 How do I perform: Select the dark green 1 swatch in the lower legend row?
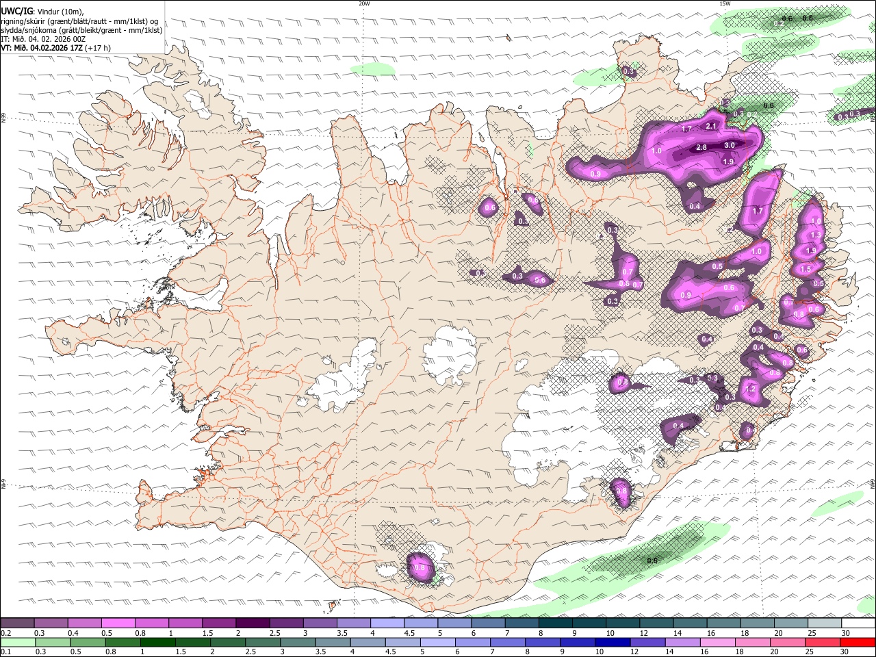coord(158,642)
